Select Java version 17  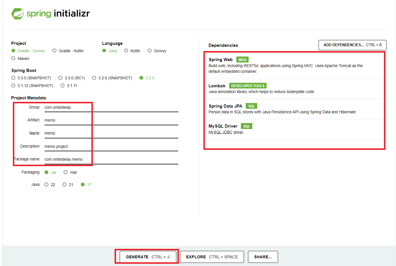click(86, 185)
